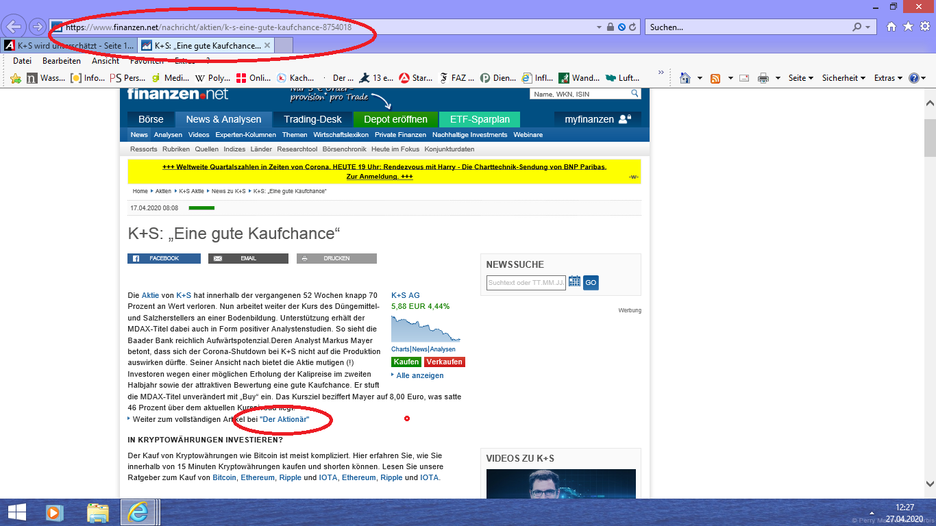Open the 'Onli...' favorite bookmark
The height and width of the screenshot is (526, 936).
tap(254, 78)
